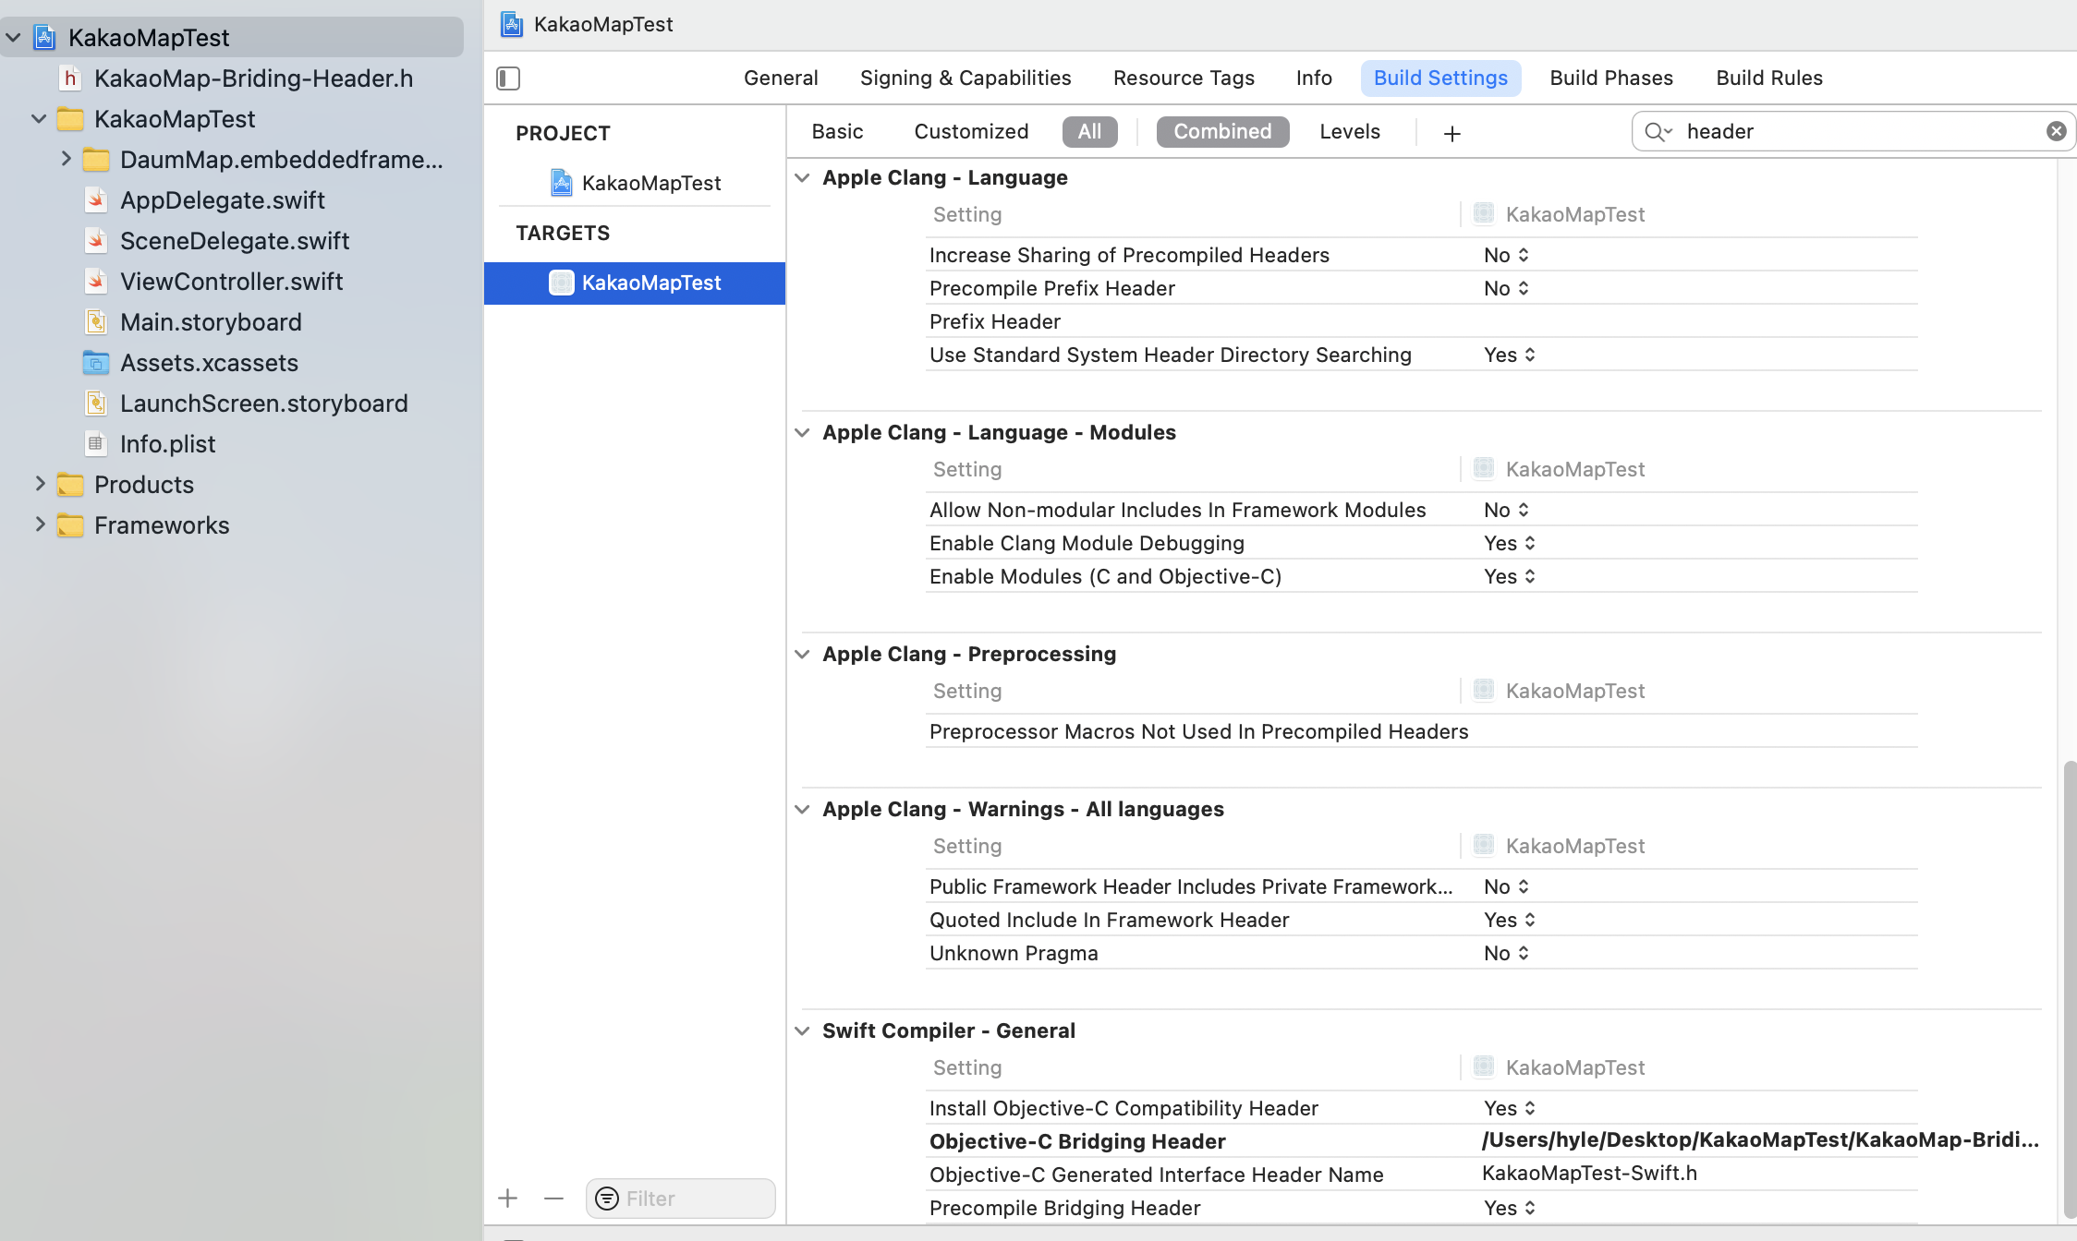Image resolution: width=2077 pixels, height=1241 pixels.
Task: Expand the Products folder
Action: [x=40, y=484]
